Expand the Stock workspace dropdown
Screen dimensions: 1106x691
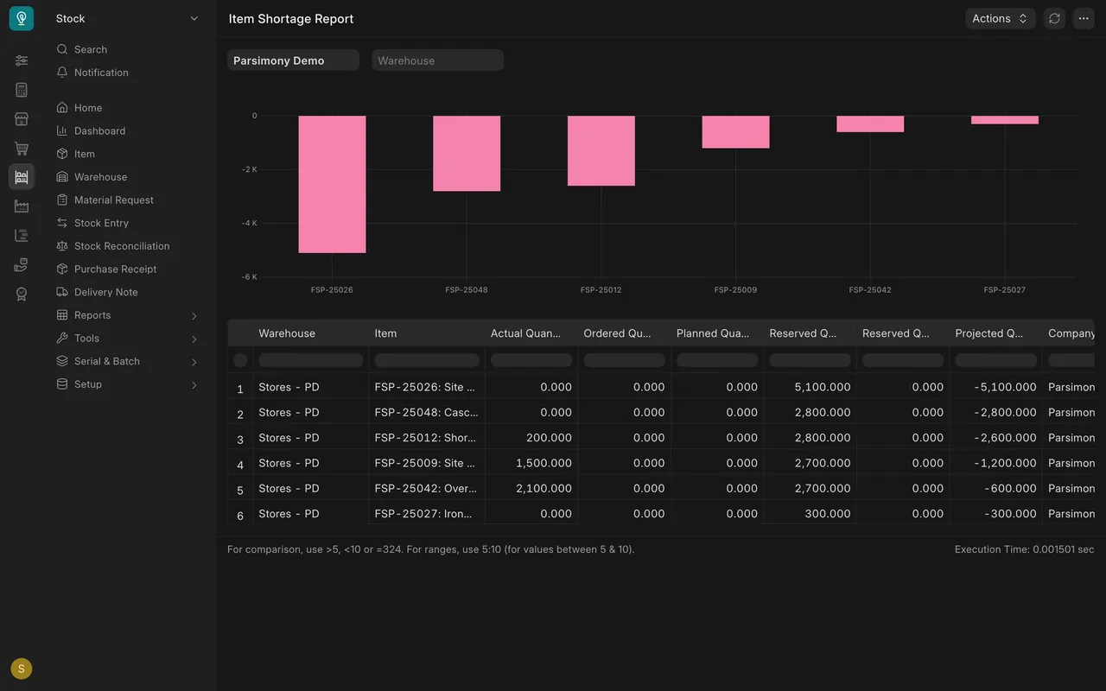pos(128,18)
